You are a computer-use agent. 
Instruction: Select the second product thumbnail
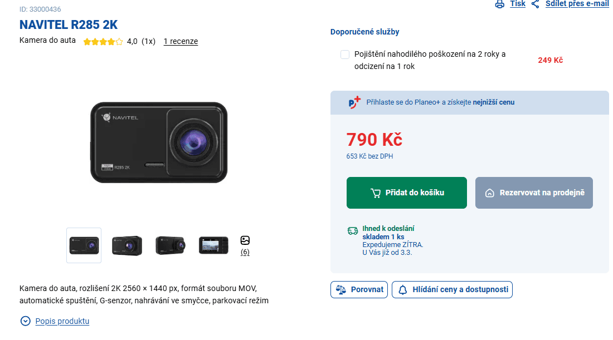click(x=127, y=245)
